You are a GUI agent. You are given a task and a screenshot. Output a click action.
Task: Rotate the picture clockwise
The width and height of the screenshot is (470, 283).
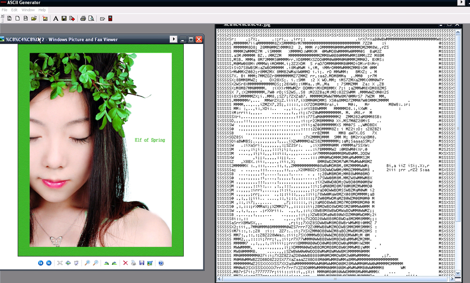tap(106, 263)
